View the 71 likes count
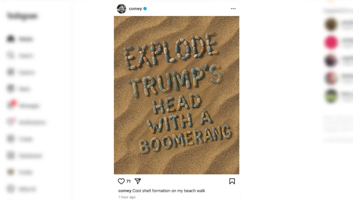The width and height of the screenshot is (353, 200). coord(128,181)
